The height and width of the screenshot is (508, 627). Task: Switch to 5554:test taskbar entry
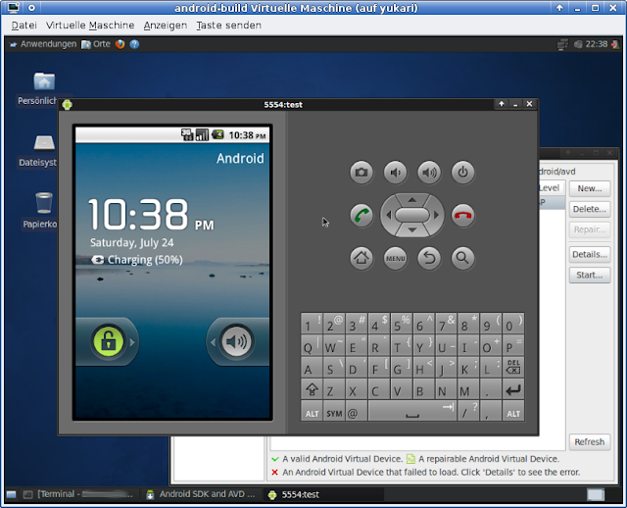(x=324, y=494)
